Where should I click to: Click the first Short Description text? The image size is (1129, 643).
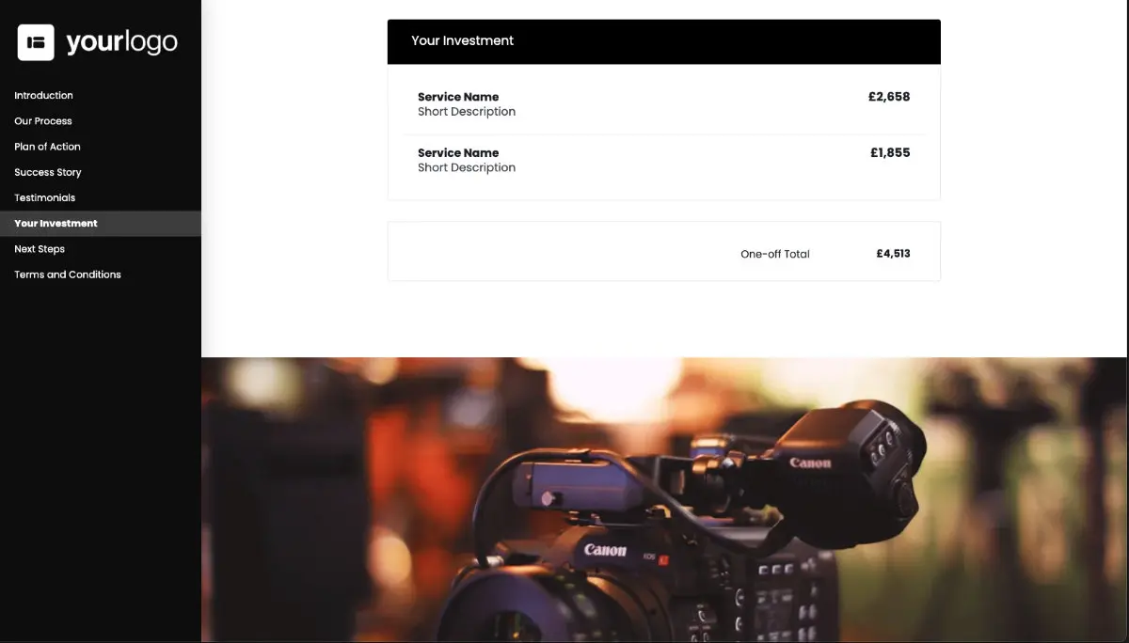467,111
